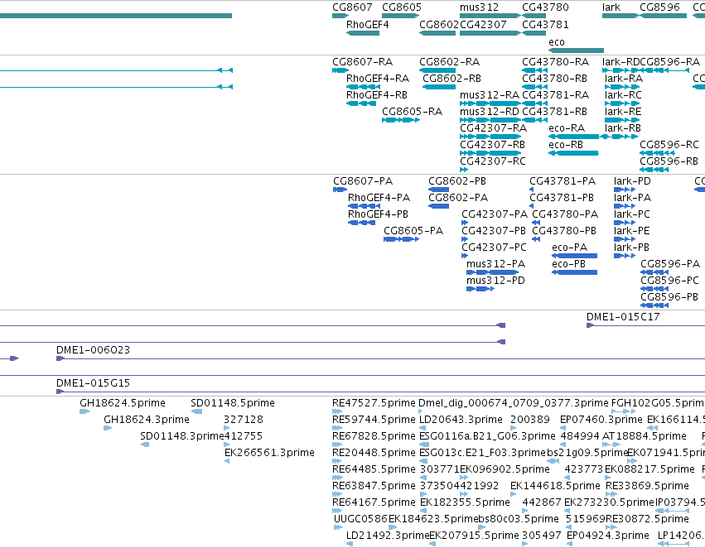Screen dimensions: 705x548
Task: Click the RhoGEF4-RA transcript label
Action: pyautogui.click(x=378, y=79)
